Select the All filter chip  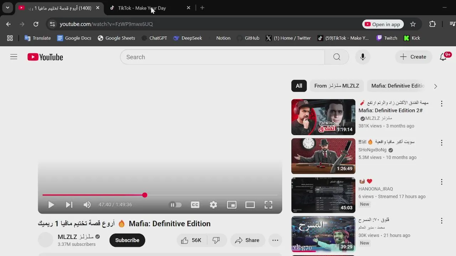[299, 86]
